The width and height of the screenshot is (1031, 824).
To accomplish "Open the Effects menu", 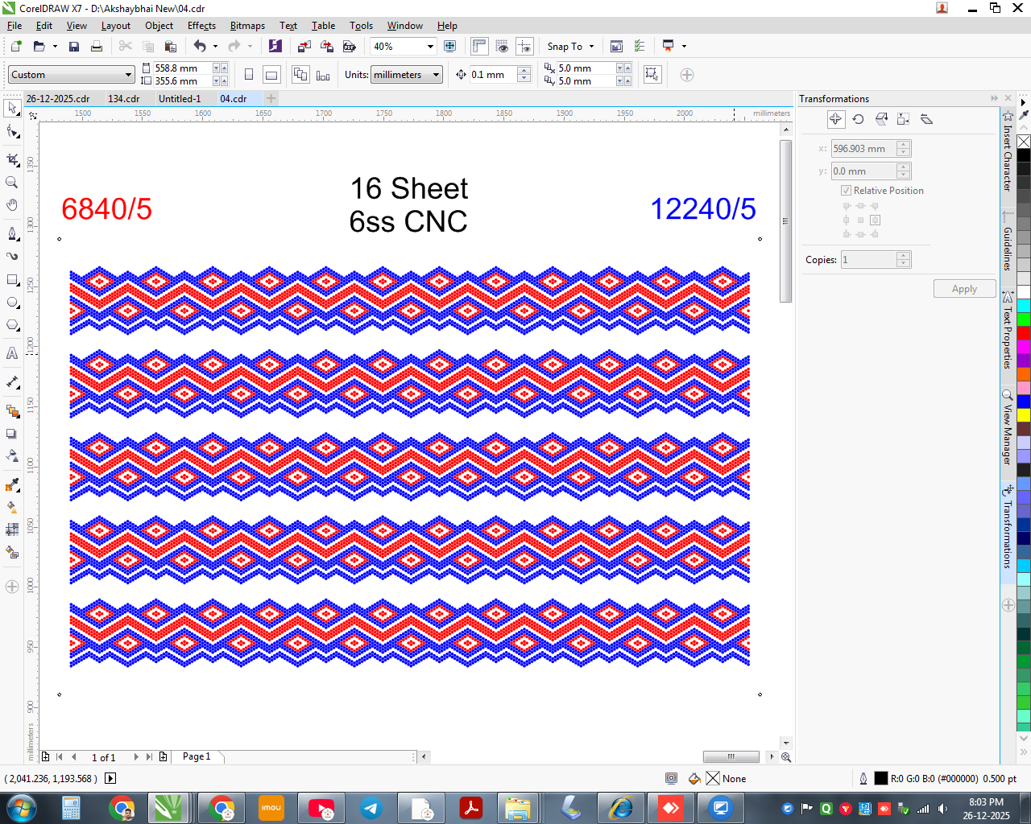I will click(201, 26).
